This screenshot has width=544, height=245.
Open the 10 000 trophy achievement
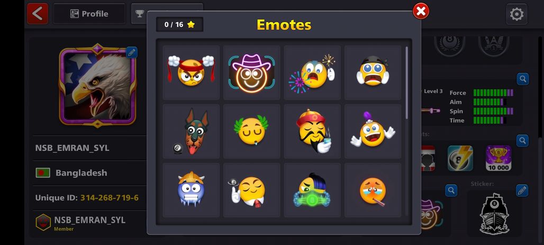499,158
